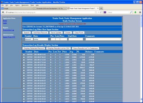Click the vertical scrollbar thumb
Screen dimensions: 143x103
pos(141,22)
